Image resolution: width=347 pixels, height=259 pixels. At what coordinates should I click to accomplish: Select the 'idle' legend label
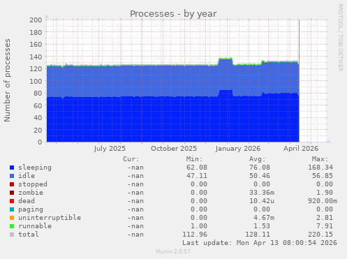27,176
